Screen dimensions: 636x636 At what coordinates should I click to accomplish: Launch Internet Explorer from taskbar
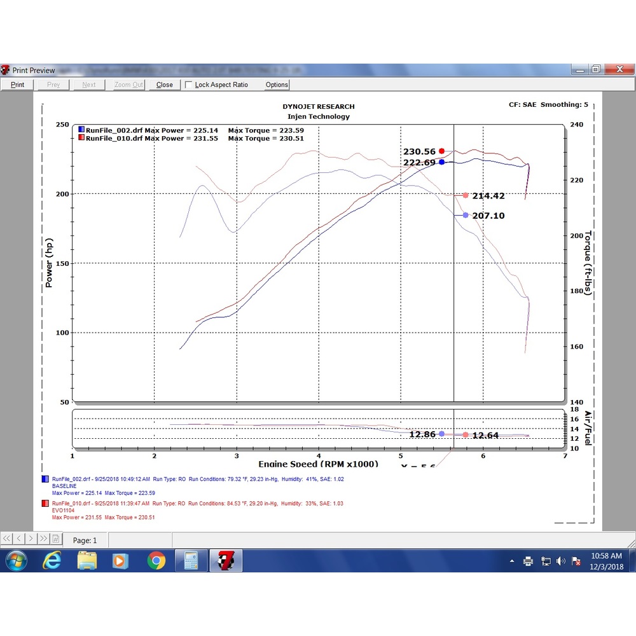[x=52, y=561]
